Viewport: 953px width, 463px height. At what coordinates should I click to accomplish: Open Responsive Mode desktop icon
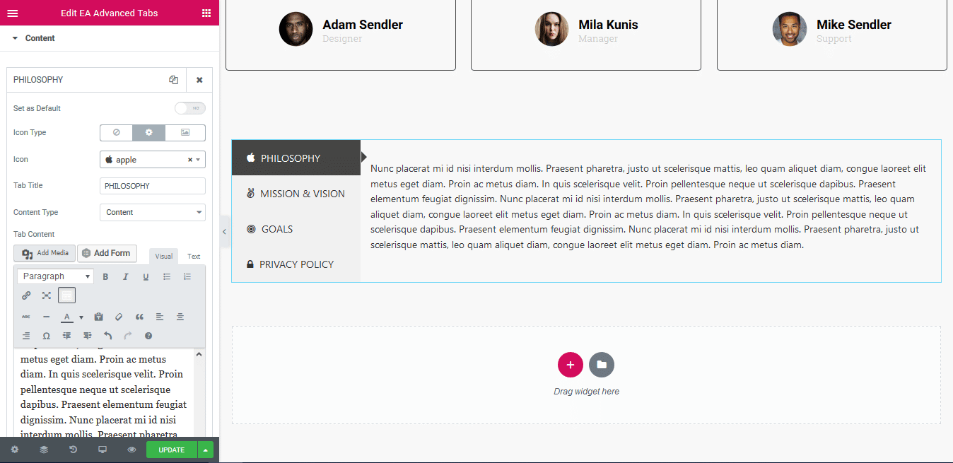click(x=103, y=450)
